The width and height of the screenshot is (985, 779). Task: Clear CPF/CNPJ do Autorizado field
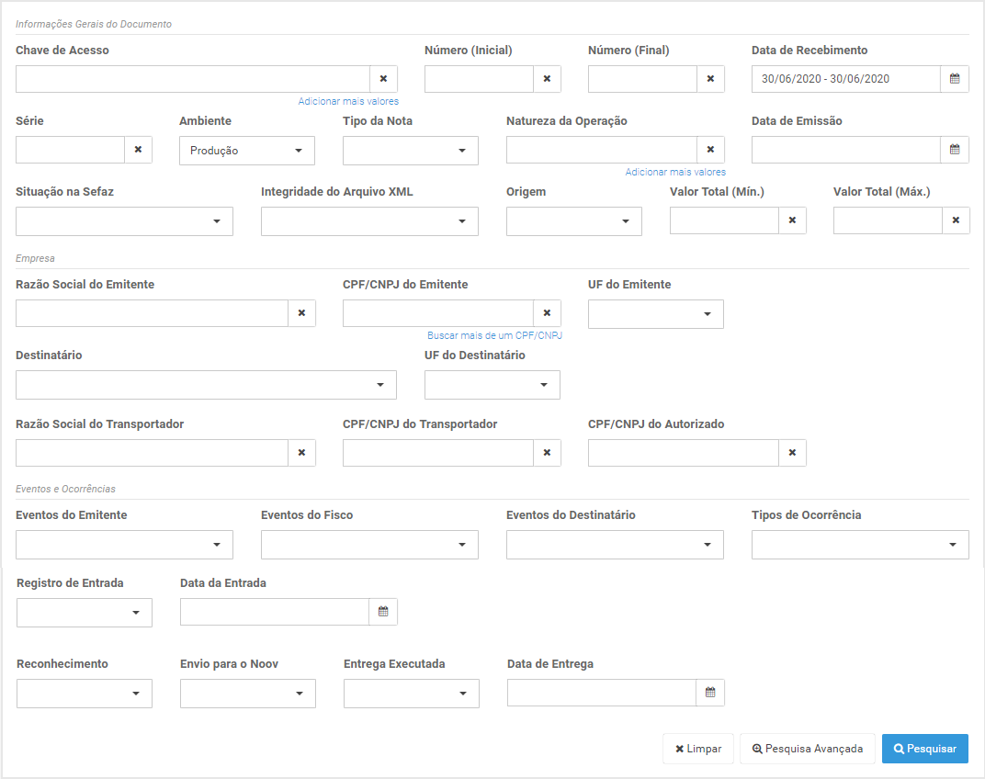pos(792,453)
